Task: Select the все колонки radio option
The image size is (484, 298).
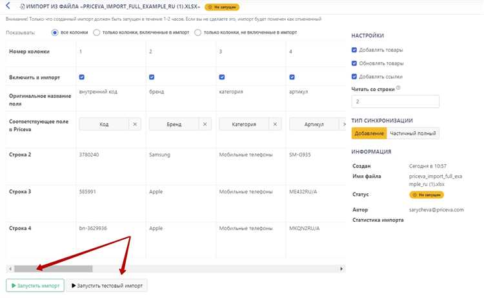Action: (x=55, y=32)
